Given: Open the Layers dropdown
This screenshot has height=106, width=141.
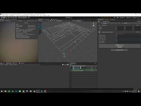Looking at the screenshot, I should [x=128, y=18].
